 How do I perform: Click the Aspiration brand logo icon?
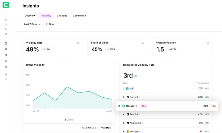click(128, 123)
